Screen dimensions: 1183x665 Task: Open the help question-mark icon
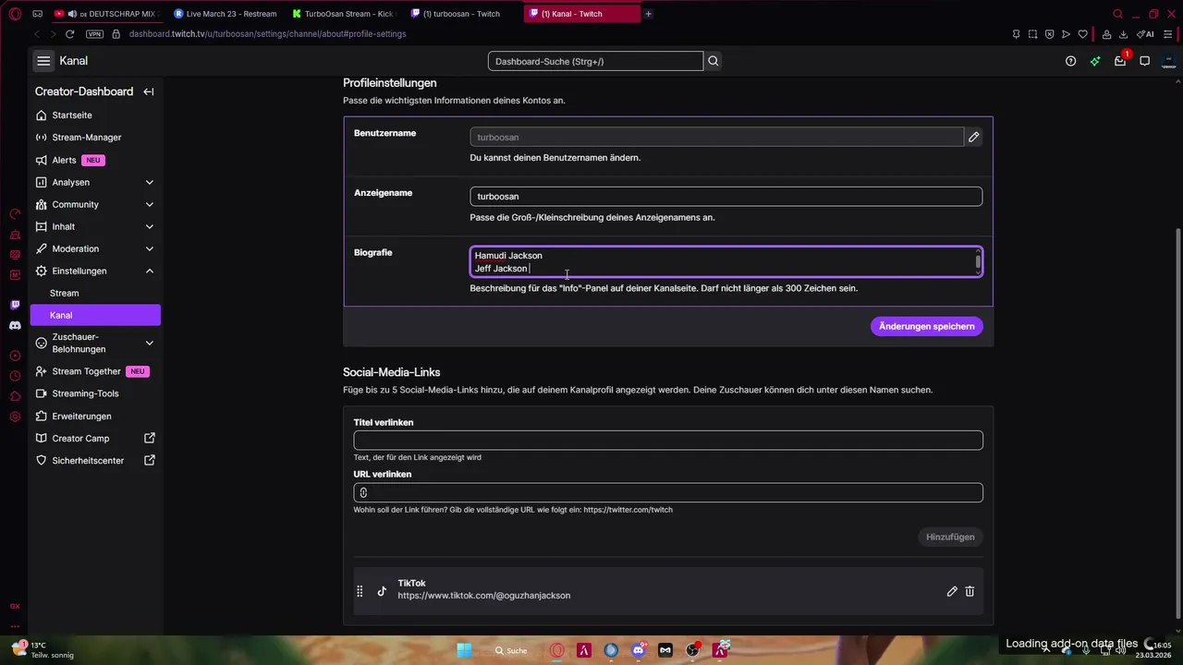point(1070,61)
